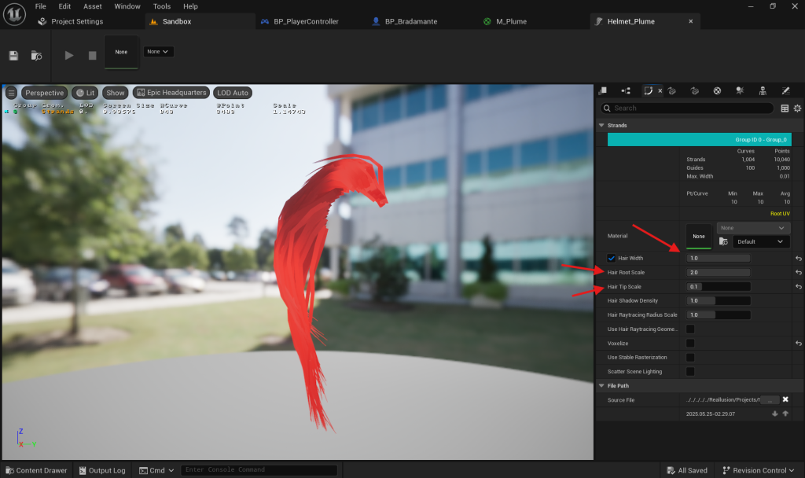Click the Unreal Engine logo icon
The image size is (805, 478).
[x=14, y=14]
